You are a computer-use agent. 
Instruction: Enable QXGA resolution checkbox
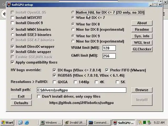pos(54,82)
